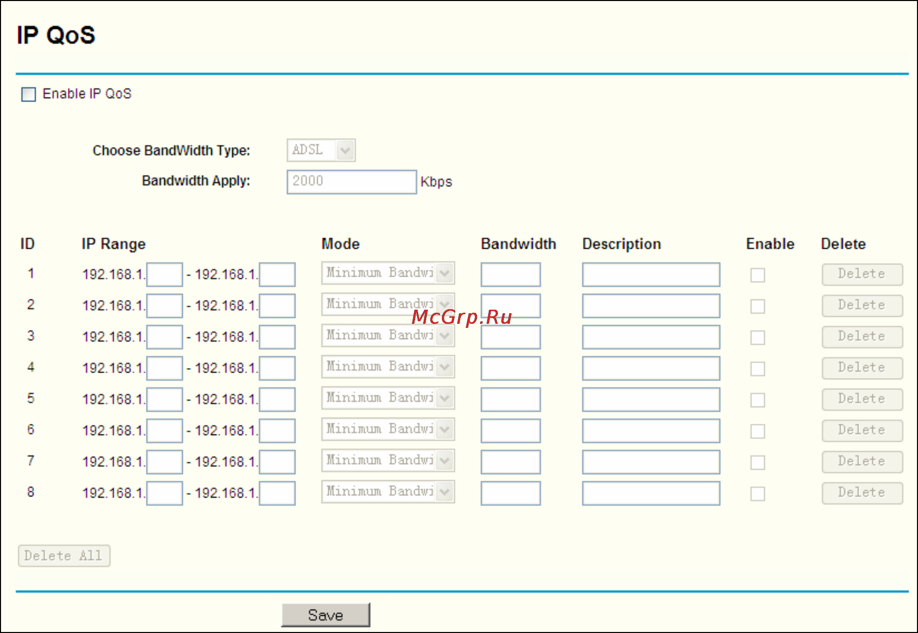Focus end IP field of rule 2
Image resolution: width=918 pixels, height=633 pixels.
277,306
